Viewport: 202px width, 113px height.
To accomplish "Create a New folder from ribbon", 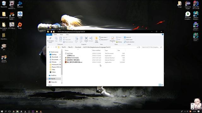I will click(x=97, y=40).
